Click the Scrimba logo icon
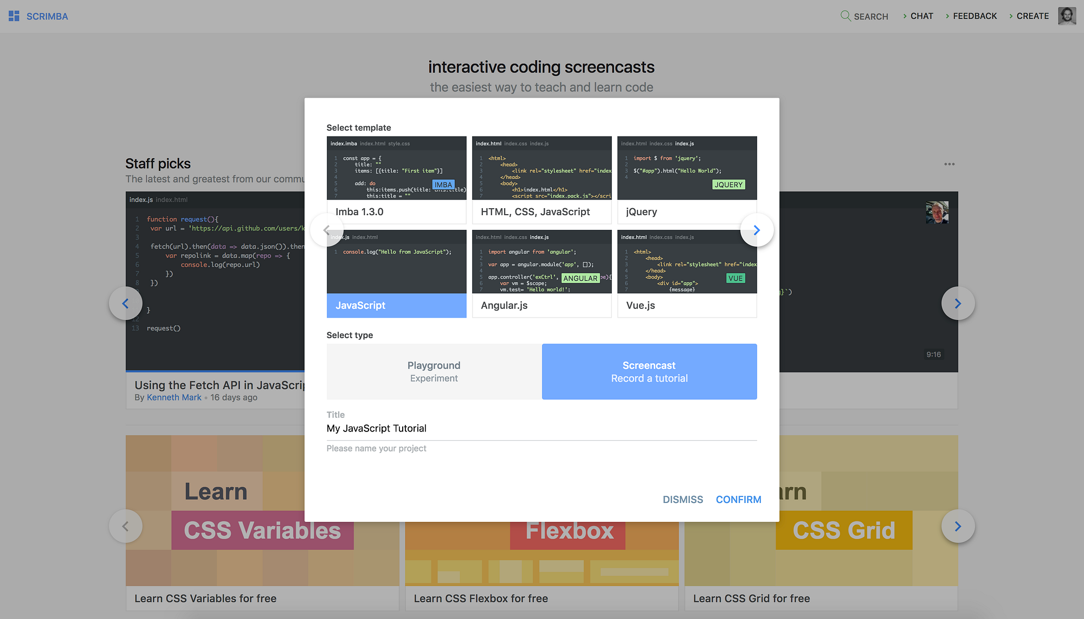The image size is (1084, 619). pos(14,16)
